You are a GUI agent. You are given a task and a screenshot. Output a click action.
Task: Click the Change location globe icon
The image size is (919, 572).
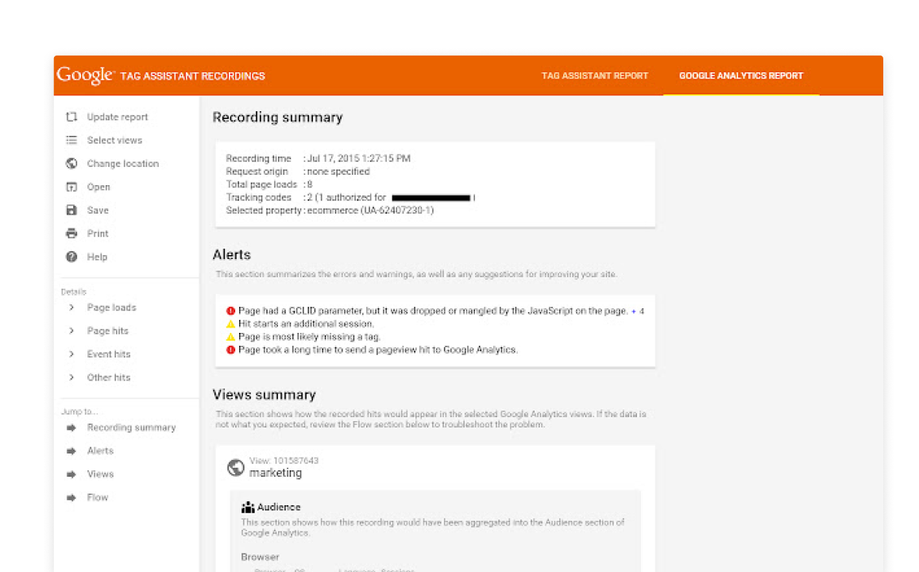pyautogui.click(x=71, y=164)
